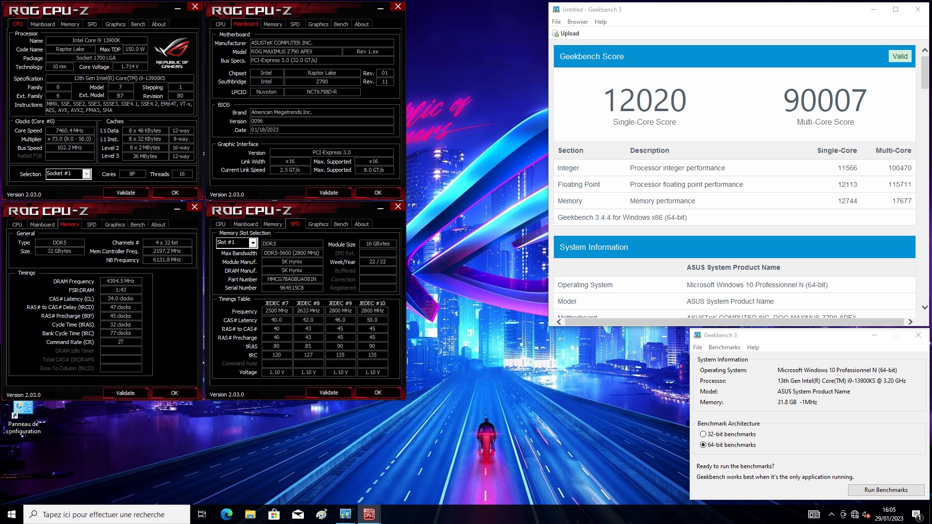Click Validate in motherboard CPU-Z window
The width and height of the screenshot is (932, 524).
[329, 193]
